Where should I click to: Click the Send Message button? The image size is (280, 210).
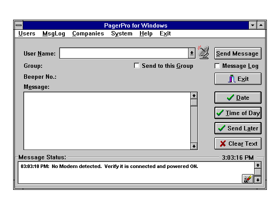[x=238, y=53]
